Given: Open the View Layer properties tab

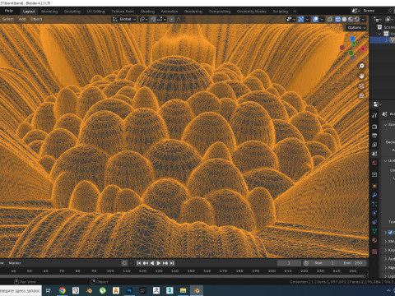Looking at the screenshot, I should pos(374,145).
